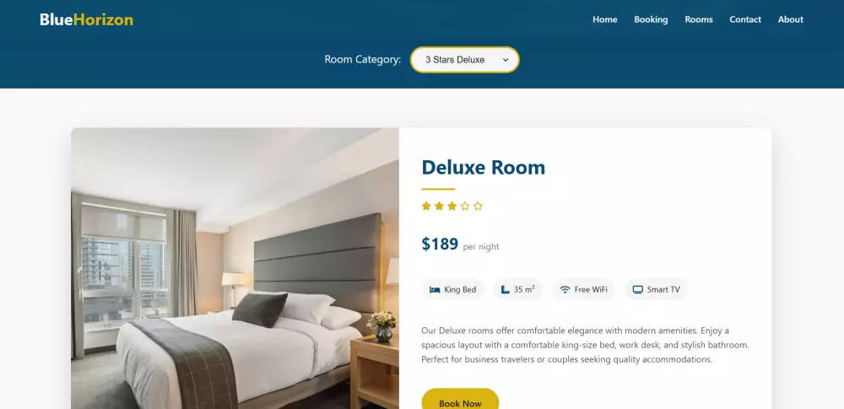Viewport: 844px width, 409px height.
Task: Click the Book Now button
Action: pos(460,400)
